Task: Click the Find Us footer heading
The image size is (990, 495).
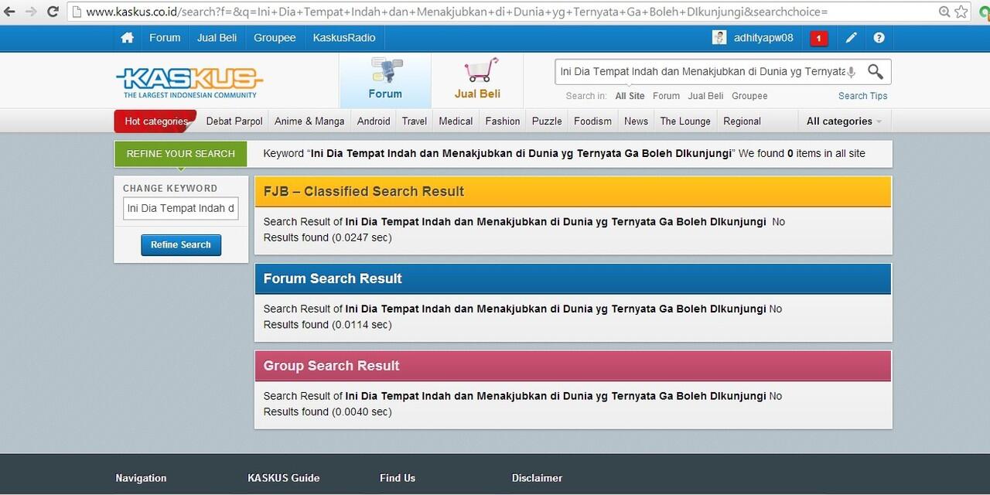Action: (x=398, y=478)
